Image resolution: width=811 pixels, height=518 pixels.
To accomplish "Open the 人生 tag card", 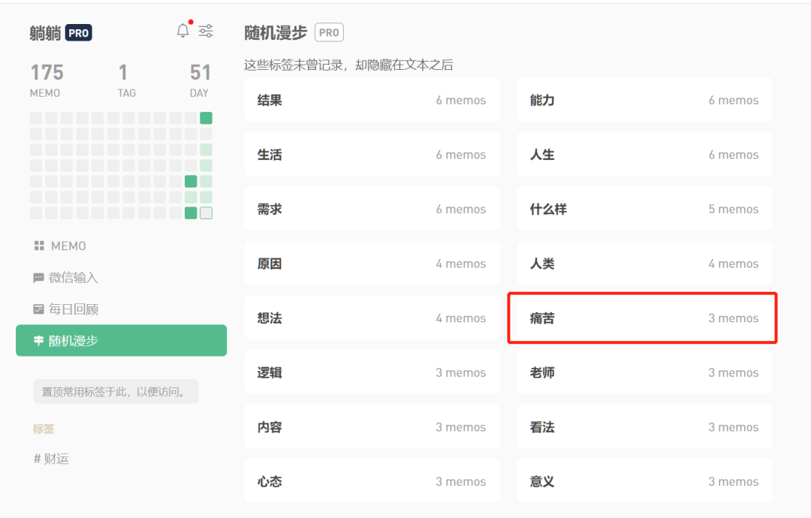I will click(644, 155).
